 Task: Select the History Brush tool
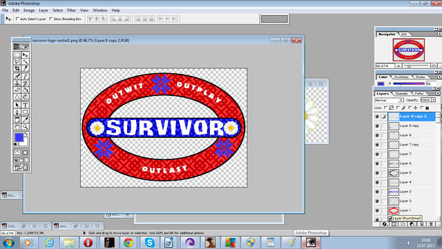tap(26, 83)
